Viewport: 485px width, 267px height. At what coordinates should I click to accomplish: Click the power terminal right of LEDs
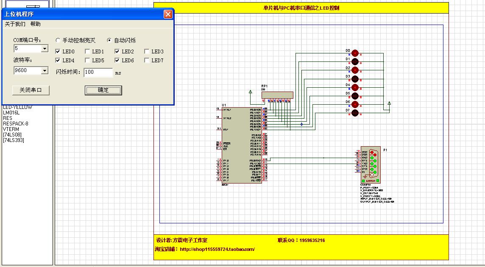(389, 103)
